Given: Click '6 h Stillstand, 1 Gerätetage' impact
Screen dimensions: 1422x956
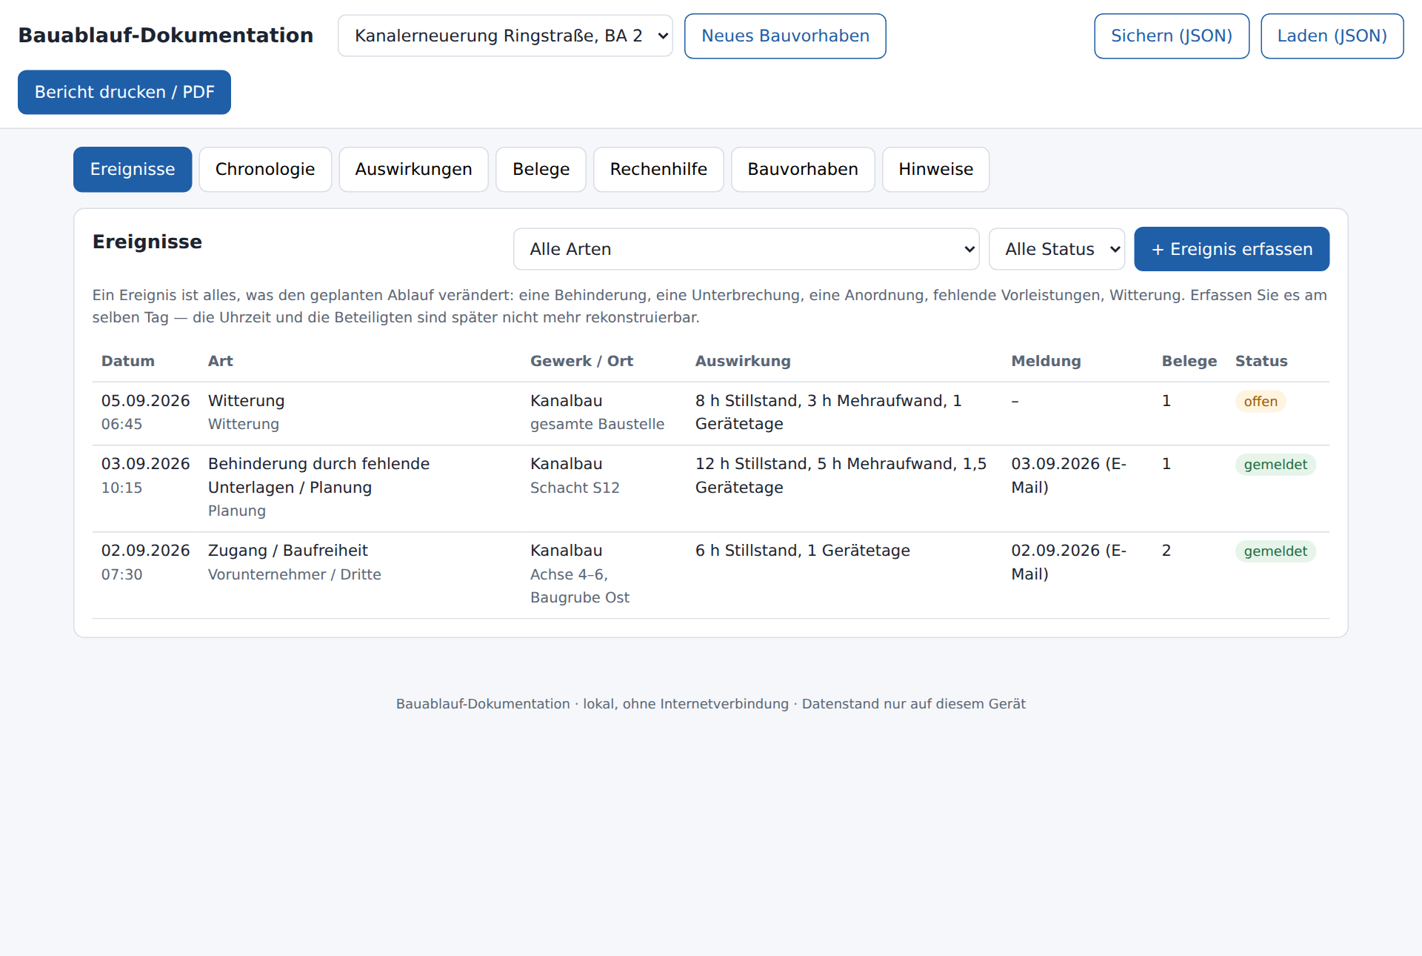Looking at the screenshot, I should 803,551.
